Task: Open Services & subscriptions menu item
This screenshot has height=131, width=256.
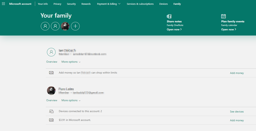Action: [x=140, y=4]
